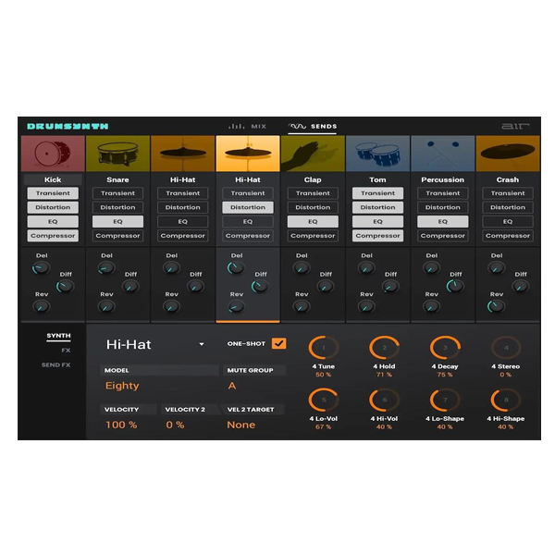Click the Velocity value 100 %

[121, 425]
